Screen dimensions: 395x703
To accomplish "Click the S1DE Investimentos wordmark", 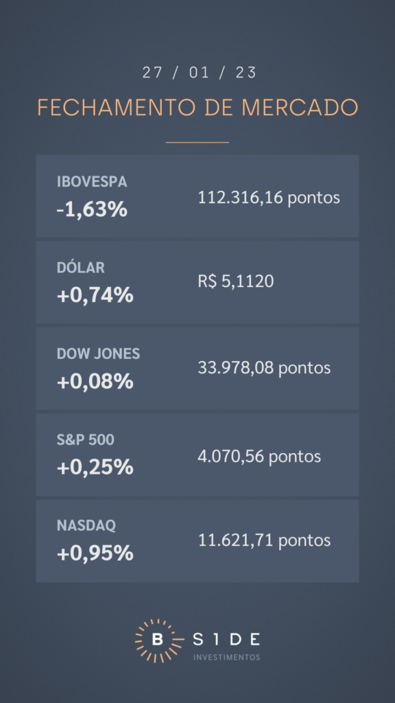I will coord(226,646).
